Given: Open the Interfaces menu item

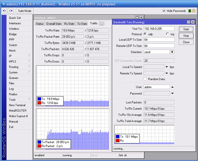Looking at the screenshot, I should point(19,23).
